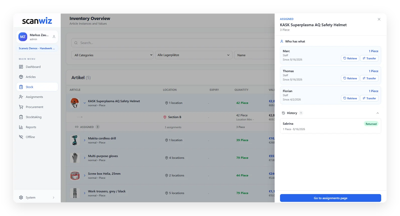The width and height of the screenshot is (400, 216).
Task: Click the Stock clipboard icon
Action: click(x=21, y=87)
